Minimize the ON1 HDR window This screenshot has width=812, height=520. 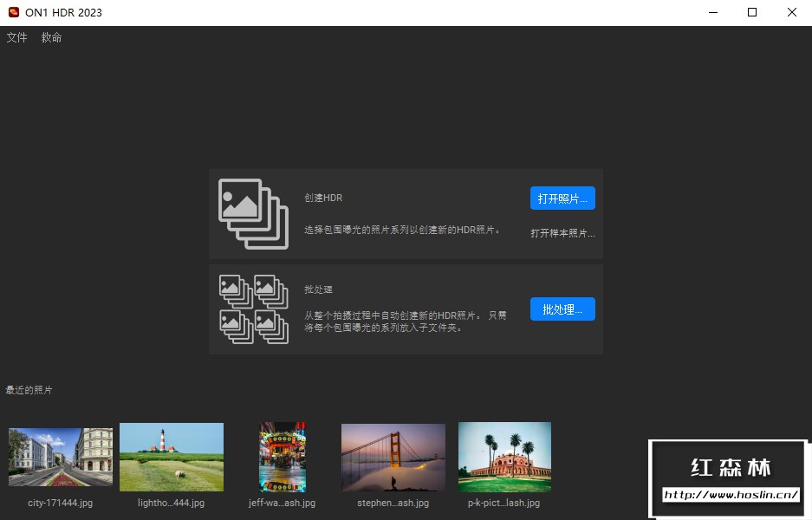pos(712,12)
